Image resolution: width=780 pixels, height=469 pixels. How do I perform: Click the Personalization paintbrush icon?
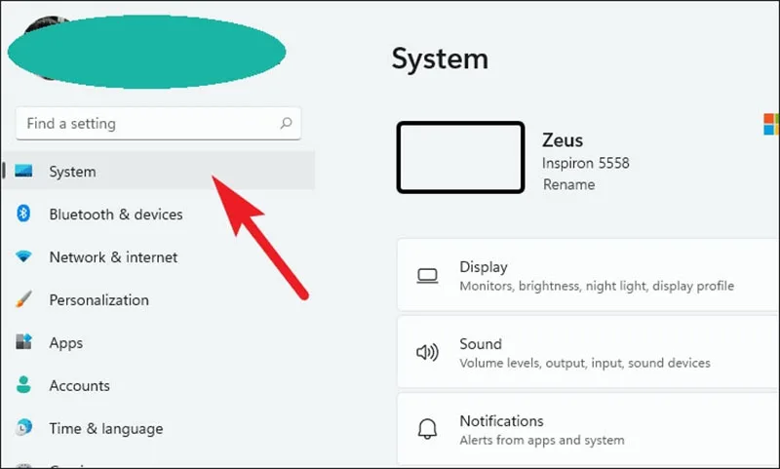pos(23,299)
